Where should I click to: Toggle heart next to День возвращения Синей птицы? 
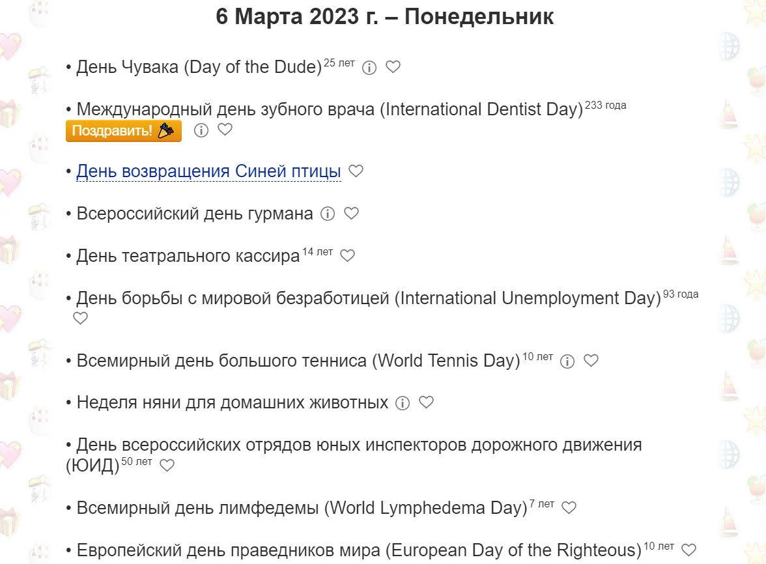356,171
